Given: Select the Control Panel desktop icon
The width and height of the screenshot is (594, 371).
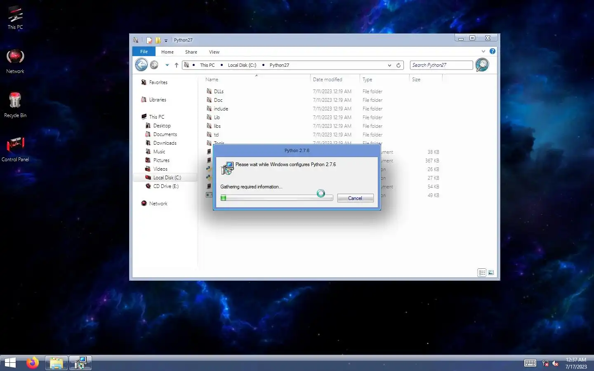Looking at the screenshot, I should click(x=15, y=149).
